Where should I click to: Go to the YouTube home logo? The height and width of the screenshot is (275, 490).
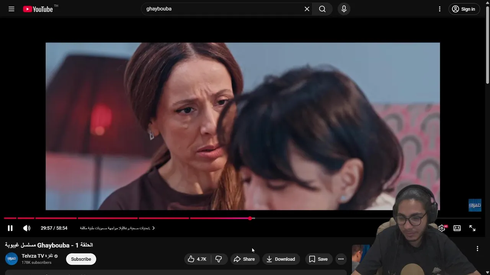(38, 9)
